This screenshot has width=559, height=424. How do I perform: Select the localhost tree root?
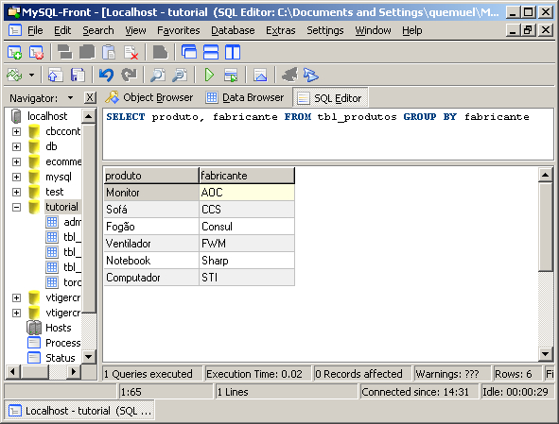(x=47, y=116)
